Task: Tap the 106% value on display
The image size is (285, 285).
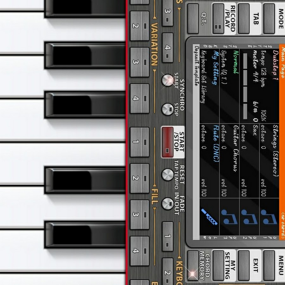Action: pos(264,116)
